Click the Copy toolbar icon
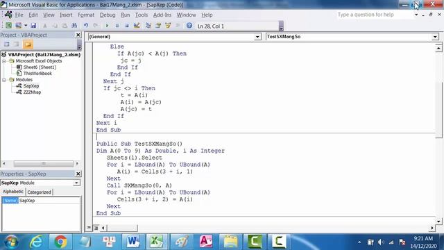This screenshot has height=250, width=444. click(55, 26)
